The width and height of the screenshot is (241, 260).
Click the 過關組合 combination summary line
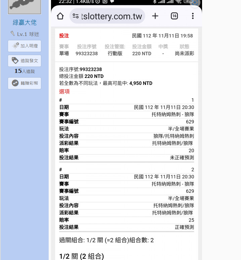tap(106, 240)
